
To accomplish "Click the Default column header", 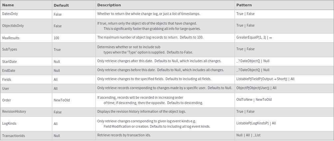I will [x=61, y=5].
